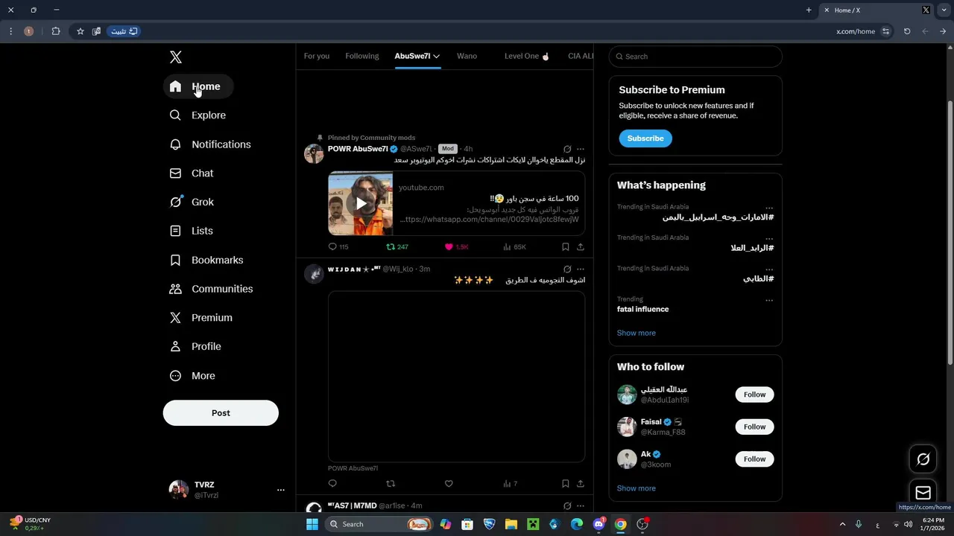The width and height of the screenshot is (954, 536).
Task: Follow Faisal @Karma_F88
Action: (754, 427)
